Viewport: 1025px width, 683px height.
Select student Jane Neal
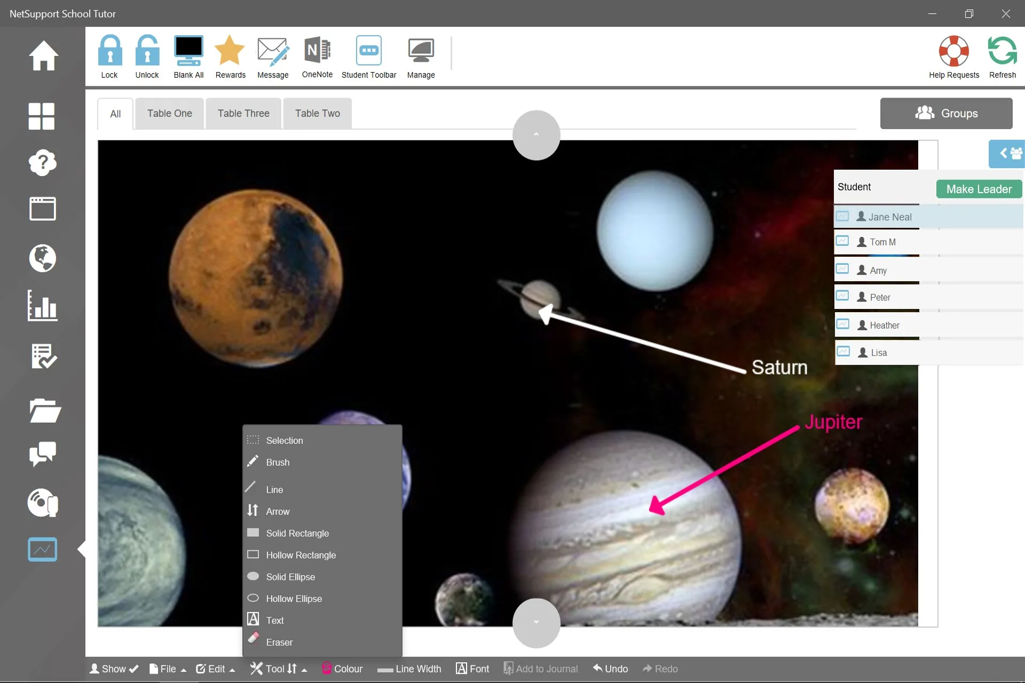[929, 217]
